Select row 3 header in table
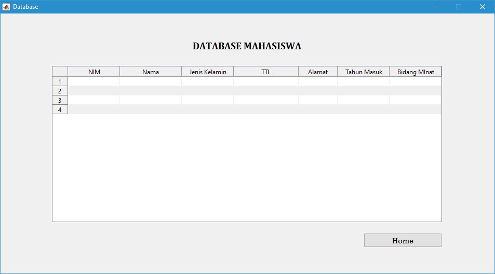Viewport: 495px width, 274px height. click(60, 100)
